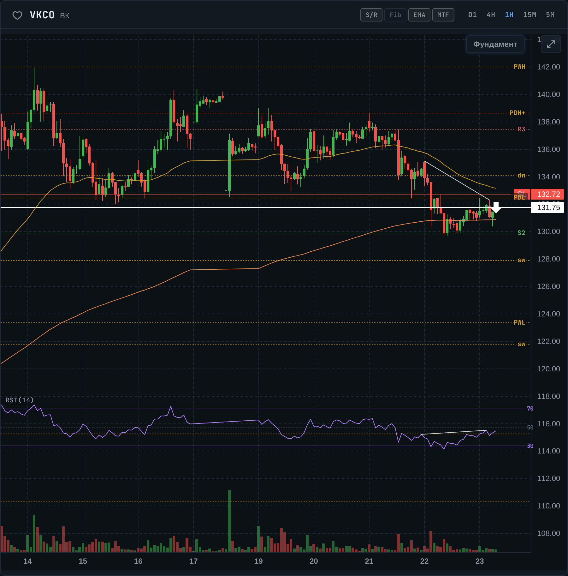Click the date 19 on time axis
This screenshot has width=568, height=576.
(x=258, y=561)
